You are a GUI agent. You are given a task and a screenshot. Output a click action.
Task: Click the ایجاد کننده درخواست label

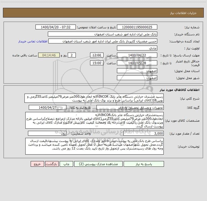click(184, 42)
